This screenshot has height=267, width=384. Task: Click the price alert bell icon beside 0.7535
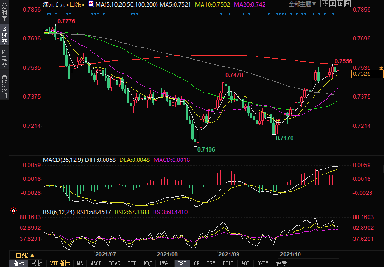pyautogui.click(x=381, y=68)
